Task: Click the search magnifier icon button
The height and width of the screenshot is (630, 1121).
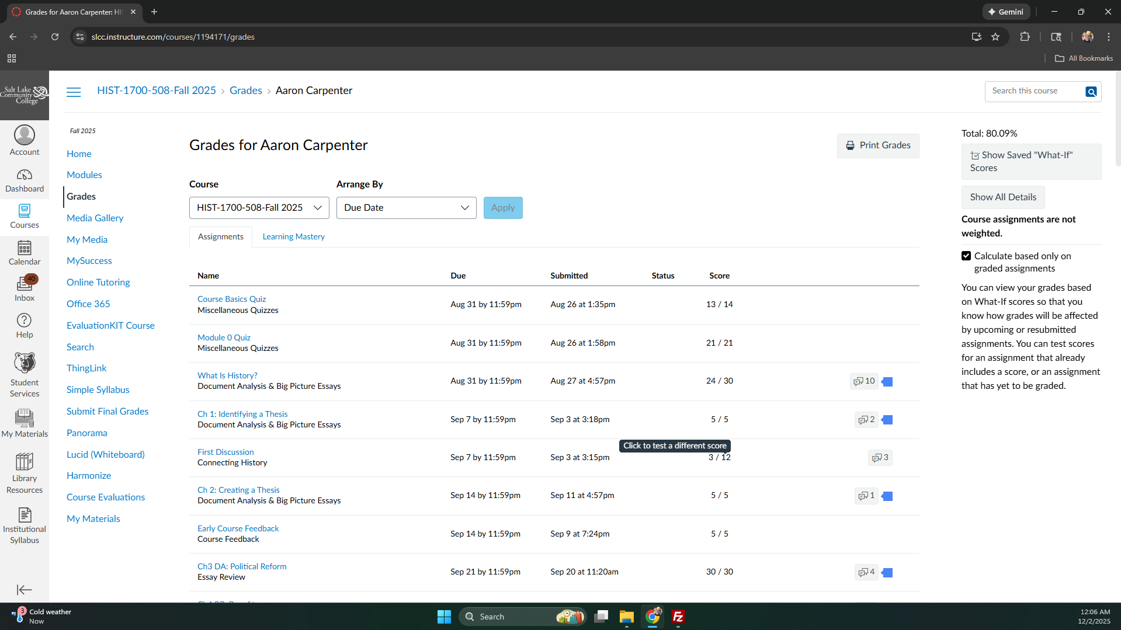Action: [1091, 92]
